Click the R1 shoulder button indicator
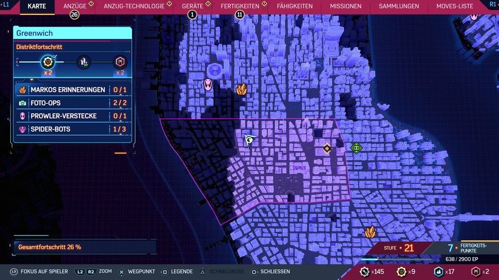The width and height of the screenshot is (499, 280). tap(493, 5)
